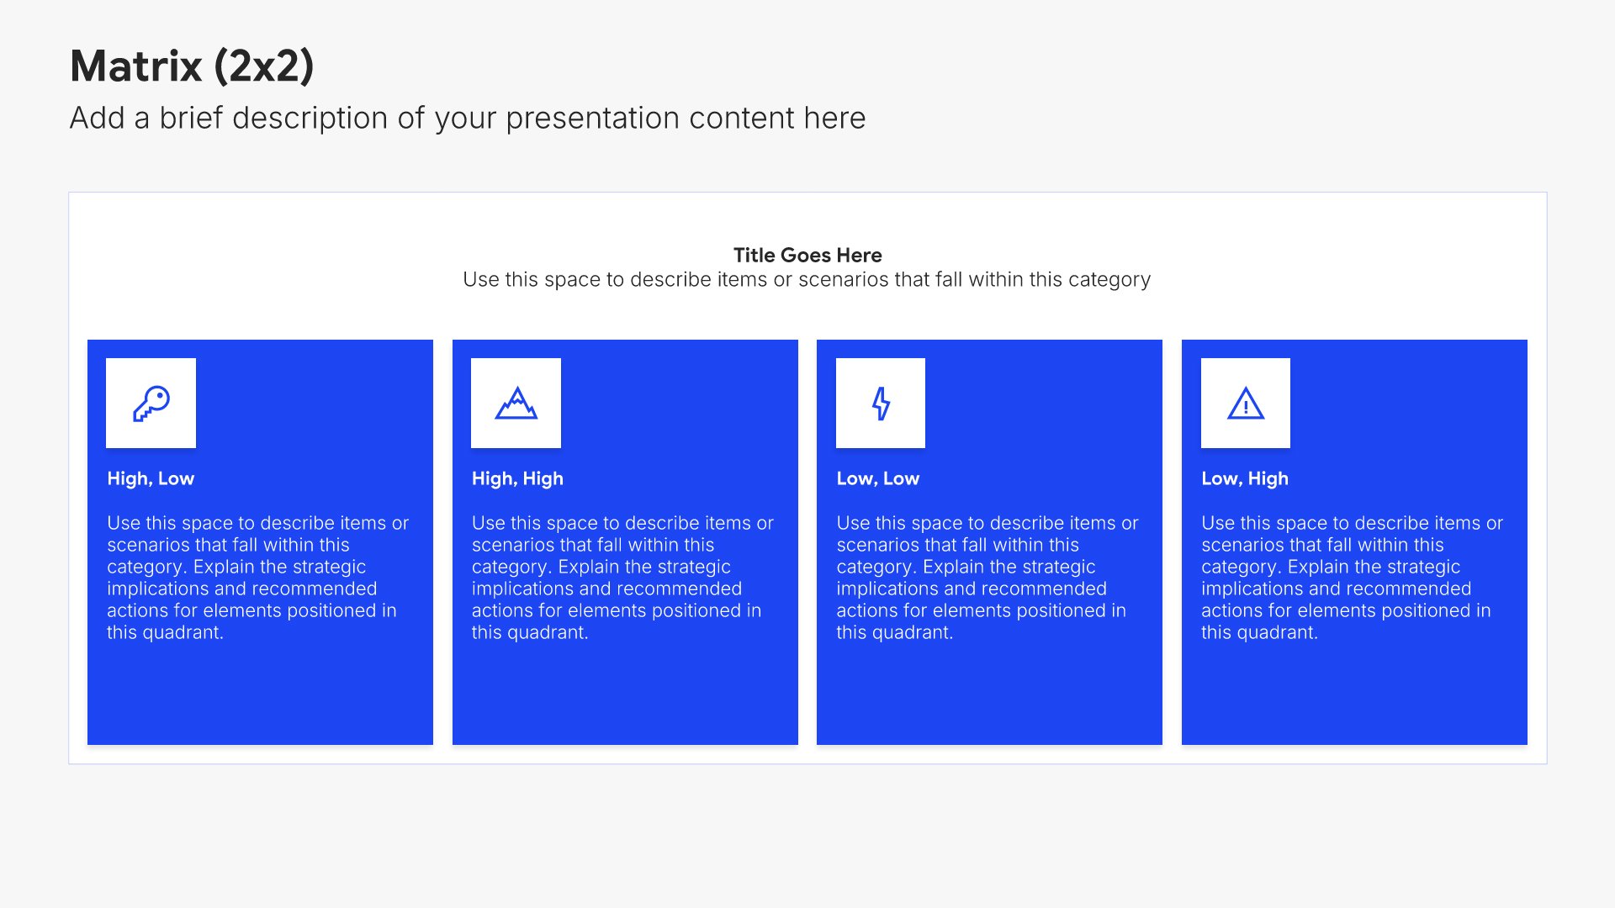Click the body paragraph in Low, Low card

(988, 578)
